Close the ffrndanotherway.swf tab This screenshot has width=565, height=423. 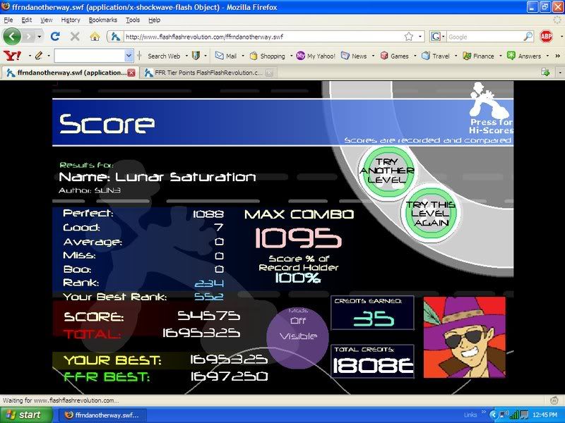coord(131,72)
